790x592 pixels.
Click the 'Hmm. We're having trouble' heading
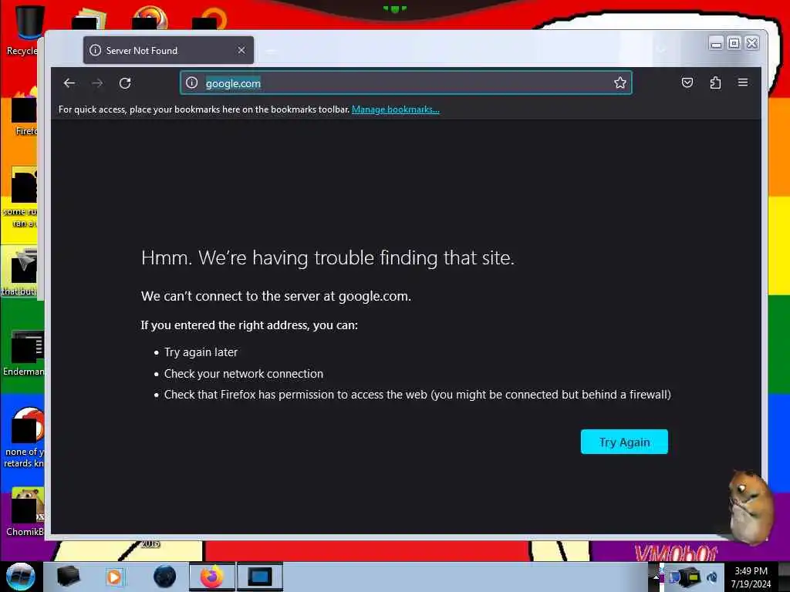pos(327,257)
